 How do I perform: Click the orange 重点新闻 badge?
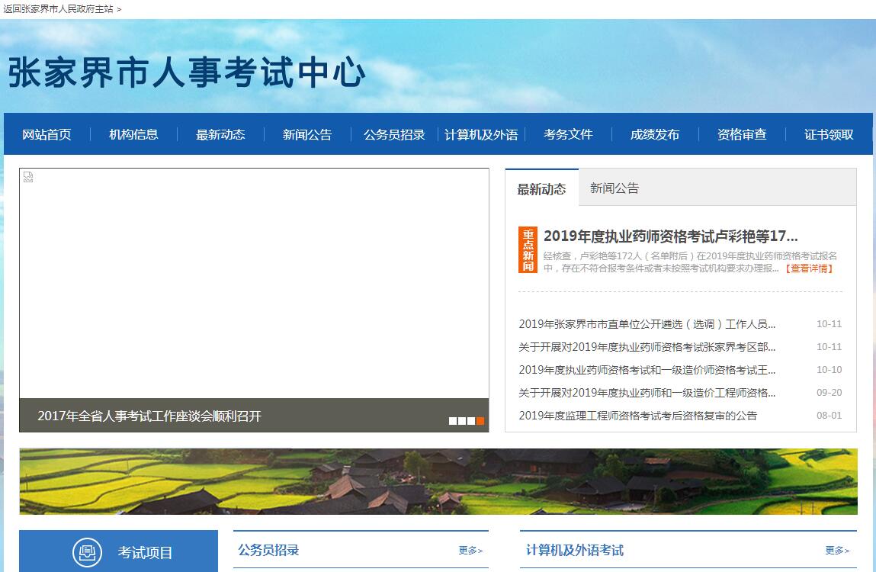528,250
